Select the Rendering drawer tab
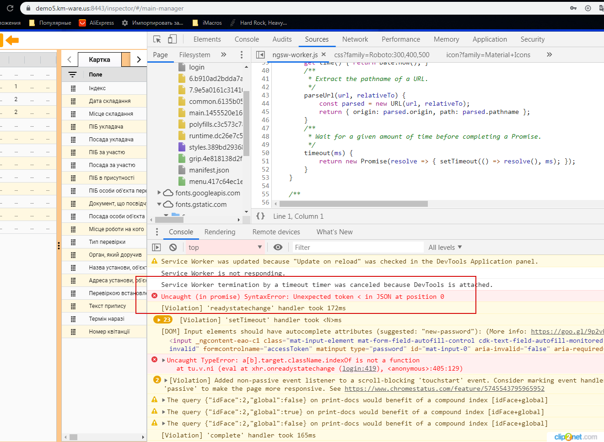The height and width of the screenshot is (442, 604). [x=220, y=232]
